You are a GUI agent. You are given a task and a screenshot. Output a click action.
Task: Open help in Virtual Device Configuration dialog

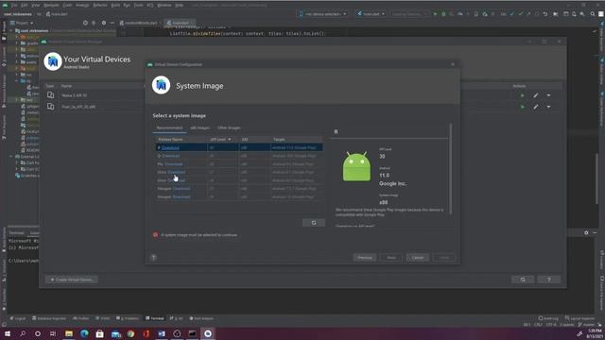[153, 258]
